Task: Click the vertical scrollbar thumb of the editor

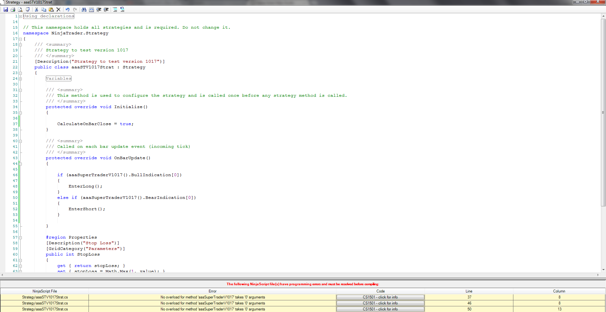Action: (x=603, y=113)
